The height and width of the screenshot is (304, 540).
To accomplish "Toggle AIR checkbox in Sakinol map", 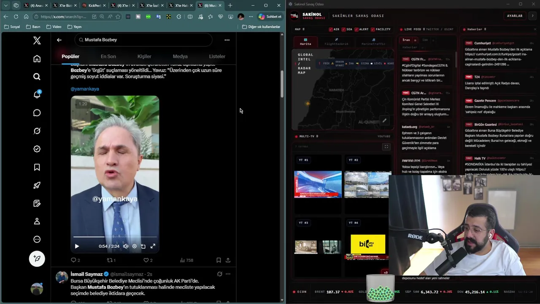I will click(331, 30).
